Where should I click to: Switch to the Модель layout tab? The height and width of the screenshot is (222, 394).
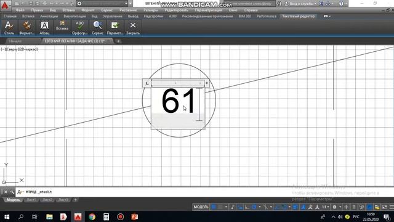click(13, 200)
